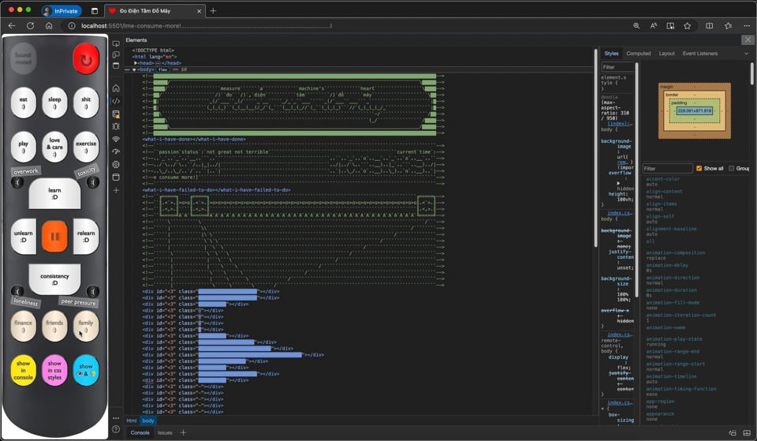Open DevTools help question mark icon
Screen dimensions: 757x441
(x=116, y=429)
